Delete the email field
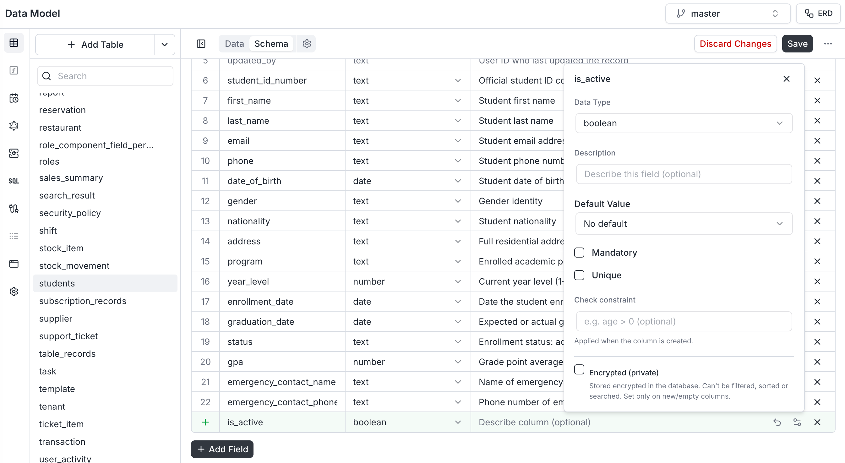Image resolution: width=845 pixels, height=463 pixels. click(x=817, y=141)
